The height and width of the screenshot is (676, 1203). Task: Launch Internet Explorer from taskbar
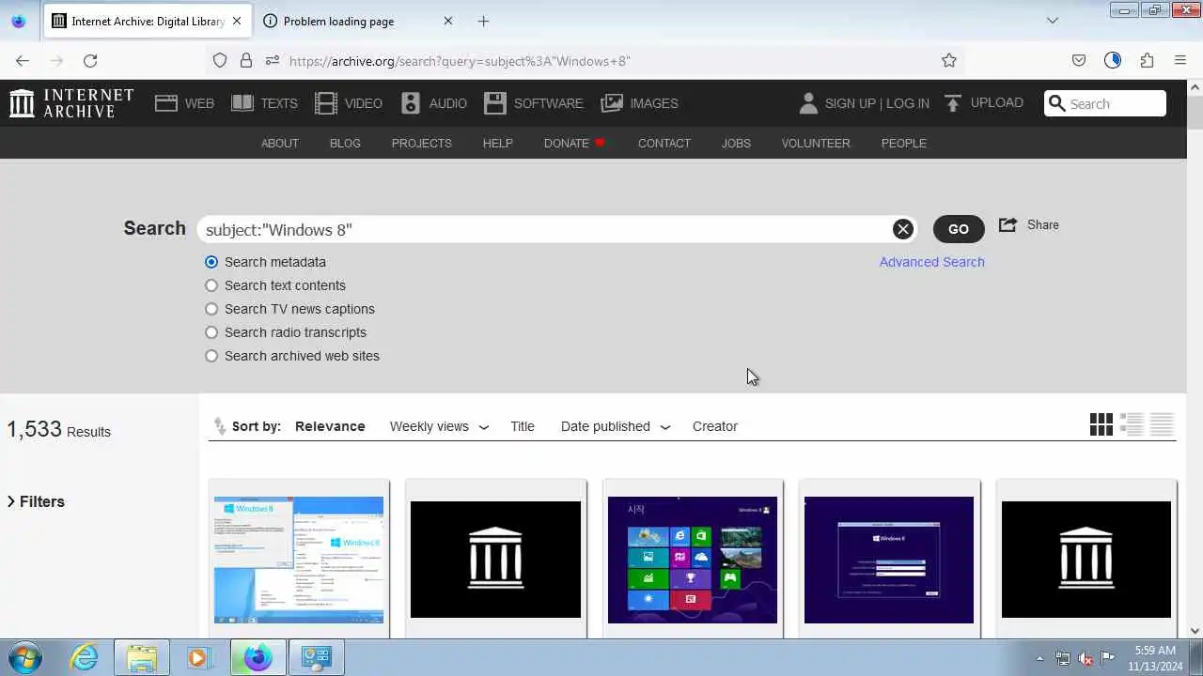85,657
